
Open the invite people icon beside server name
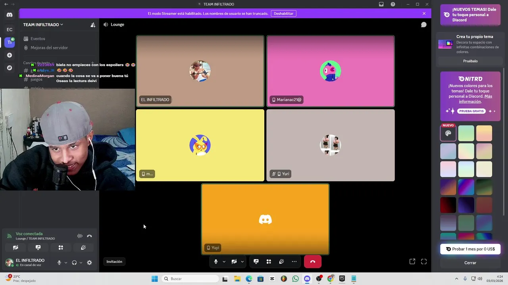click(93, 25)
